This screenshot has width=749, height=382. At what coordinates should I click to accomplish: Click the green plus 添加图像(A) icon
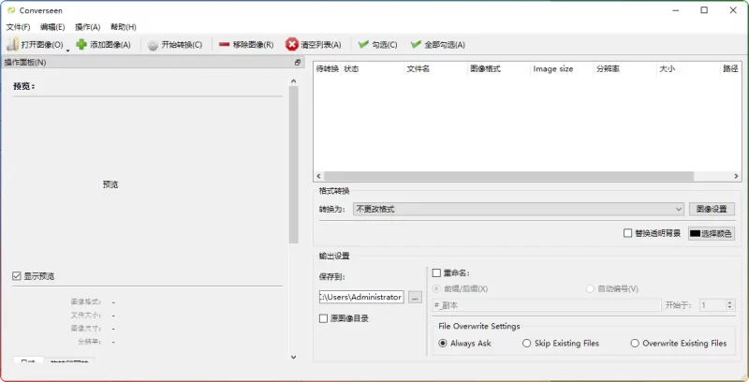(81, 44)
